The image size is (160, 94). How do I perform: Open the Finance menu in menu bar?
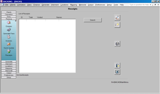coord(37,5)
